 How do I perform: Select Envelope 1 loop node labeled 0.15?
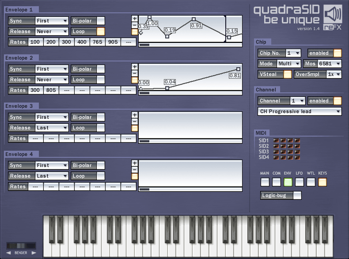click(x=229, y=38)
